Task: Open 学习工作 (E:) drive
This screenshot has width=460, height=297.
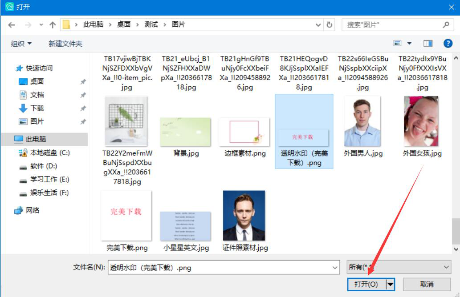Action: (x=49, y=179)
